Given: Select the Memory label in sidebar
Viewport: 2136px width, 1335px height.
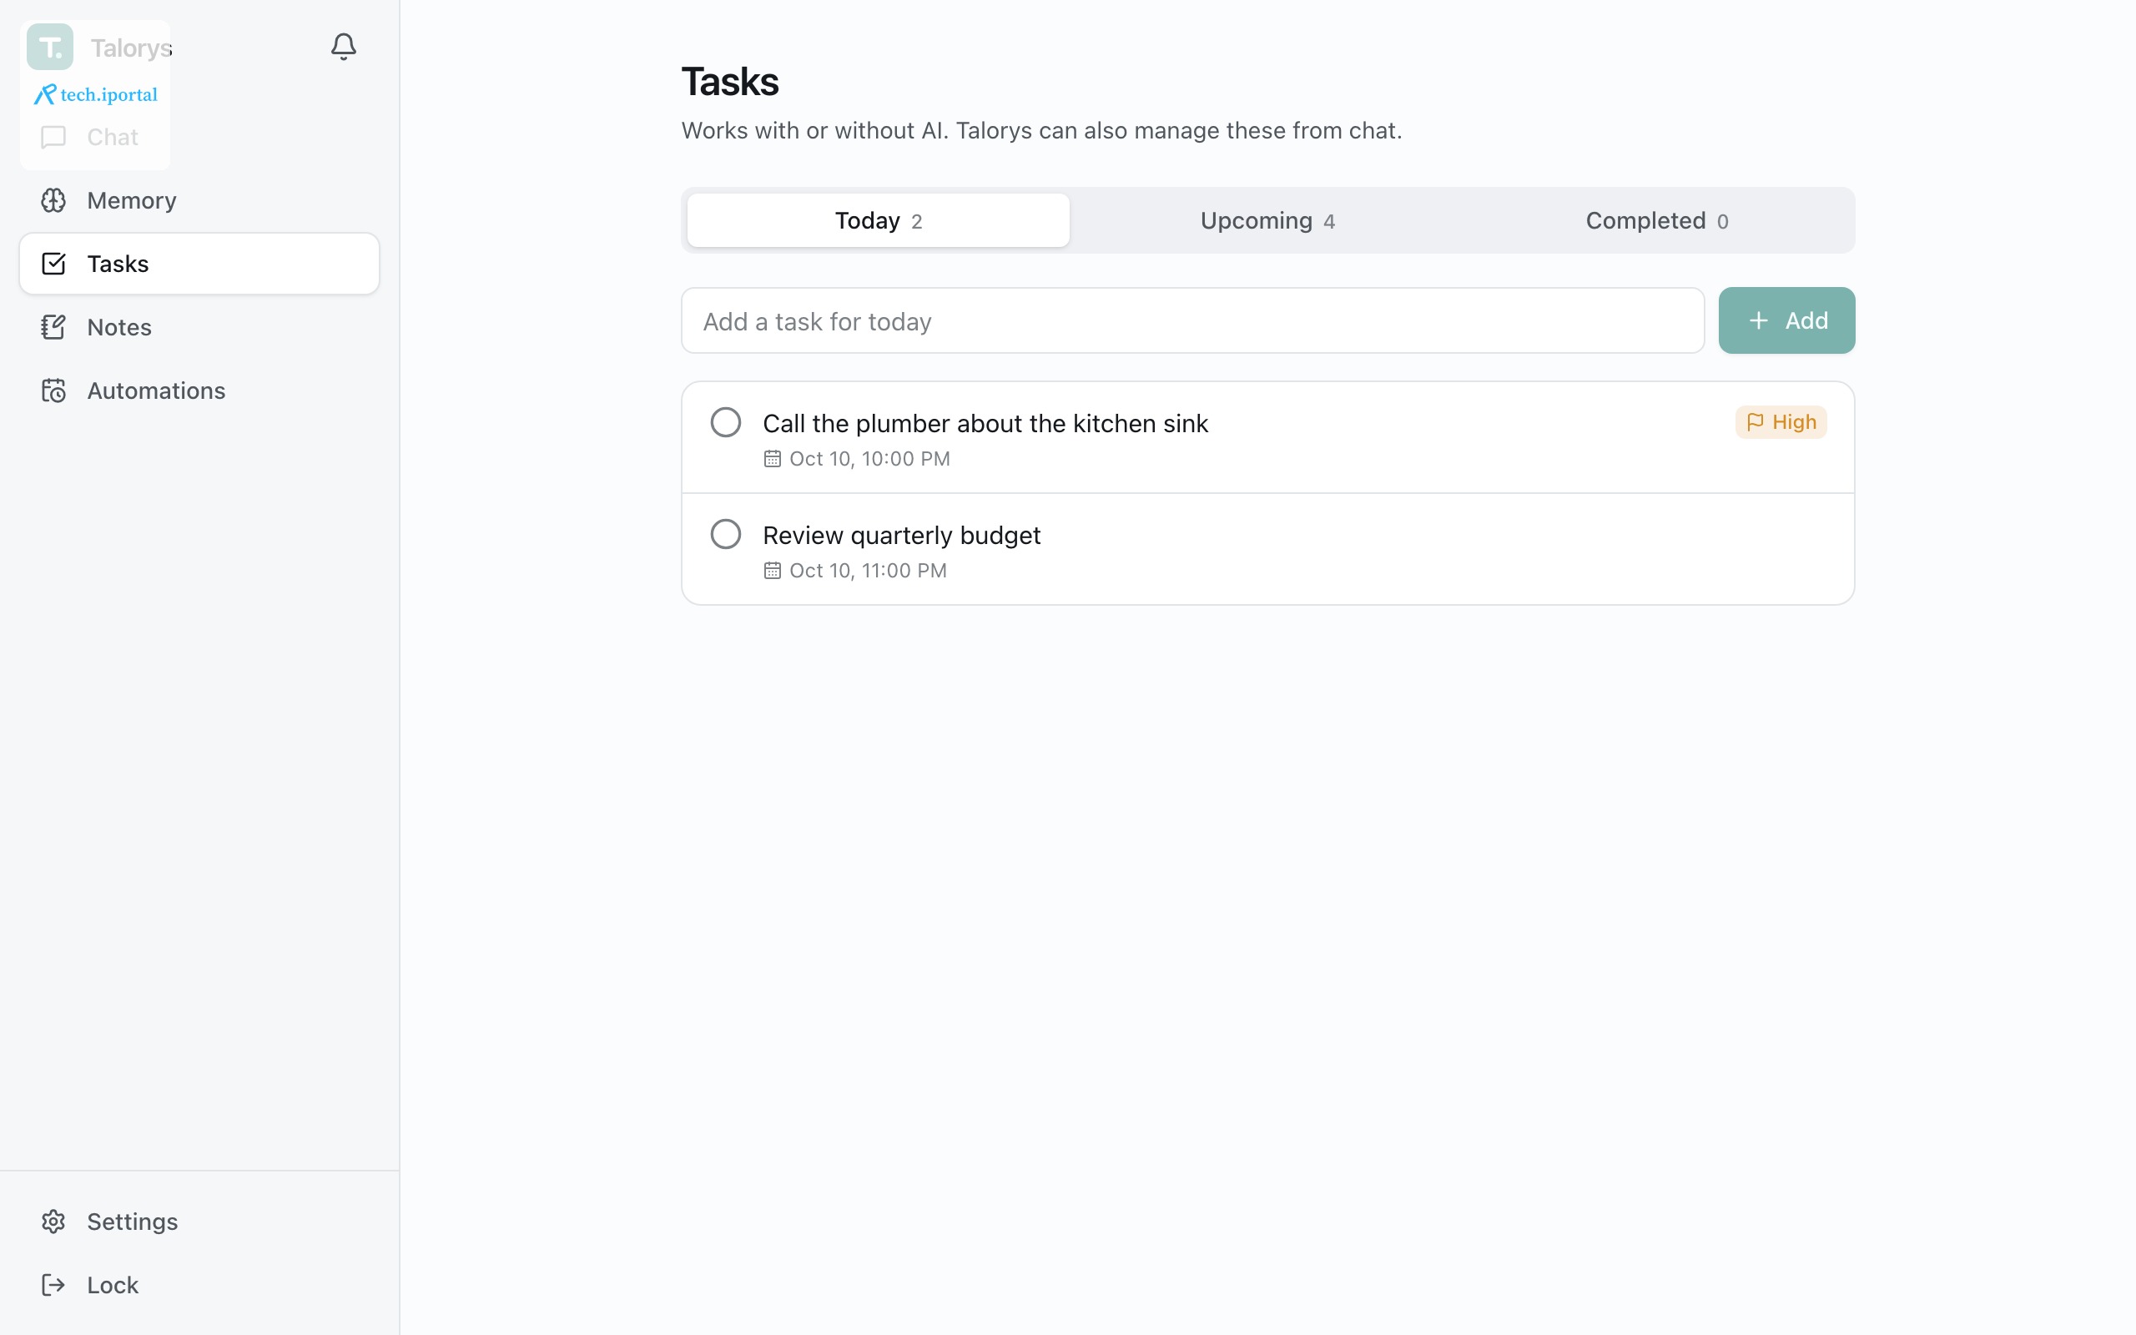Looking at the screenshot, I should (x=132, y=200).
